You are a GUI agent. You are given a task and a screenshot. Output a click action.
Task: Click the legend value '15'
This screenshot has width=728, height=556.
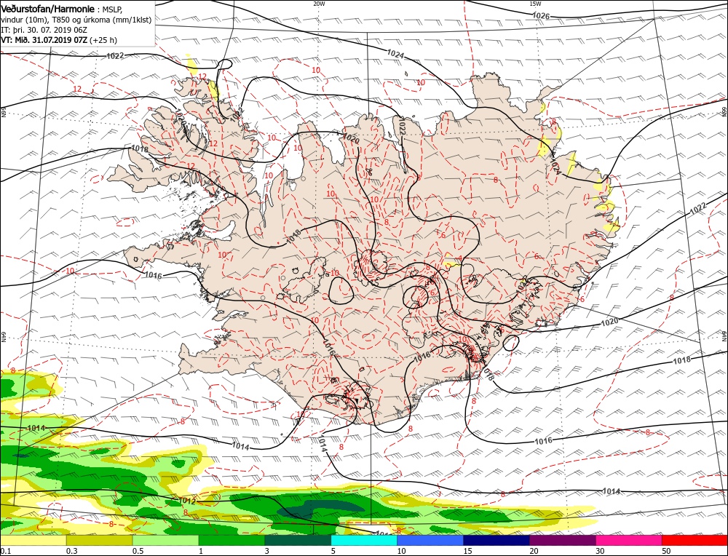[467, 551]
